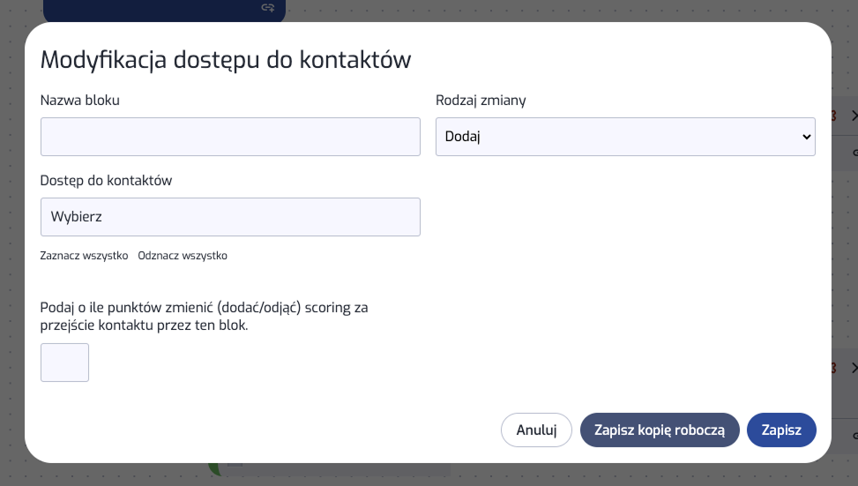Deselect all with Odznacz wszystko
This screenshot has width=858, height=486.
(183, 256)
